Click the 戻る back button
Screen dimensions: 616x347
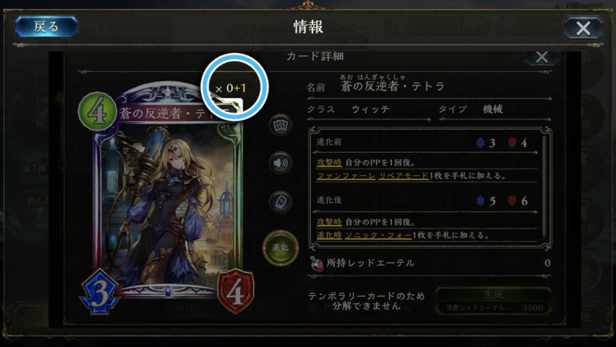pos(46,27)
